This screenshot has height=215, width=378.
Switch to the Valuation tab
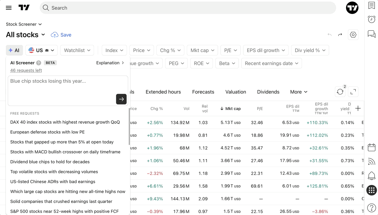coord(236,92)
